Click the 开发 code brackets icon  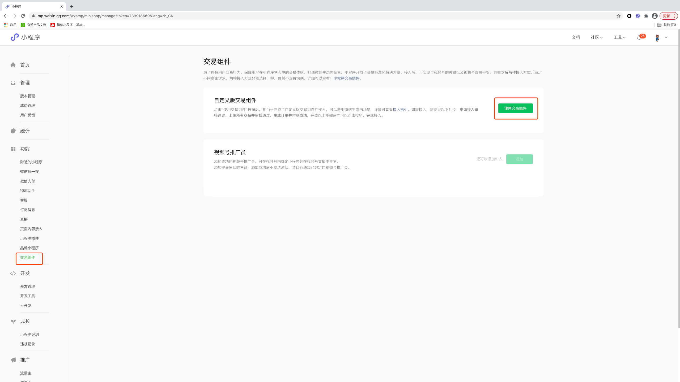[13, 273]
